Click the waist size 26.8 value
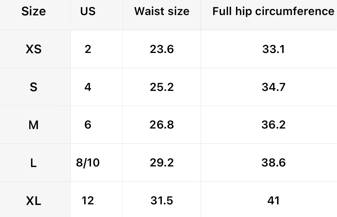 point(162,125)
